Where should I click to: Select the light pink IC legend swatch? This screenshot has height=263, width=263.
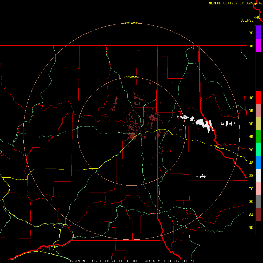point(258,188)
